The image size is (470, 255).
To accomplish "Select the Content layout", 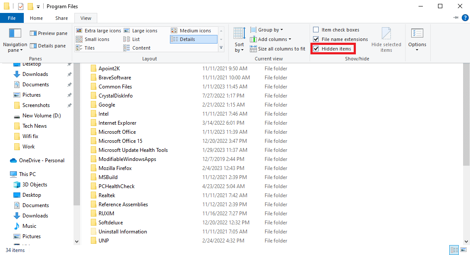I will (x=137, y=48).
